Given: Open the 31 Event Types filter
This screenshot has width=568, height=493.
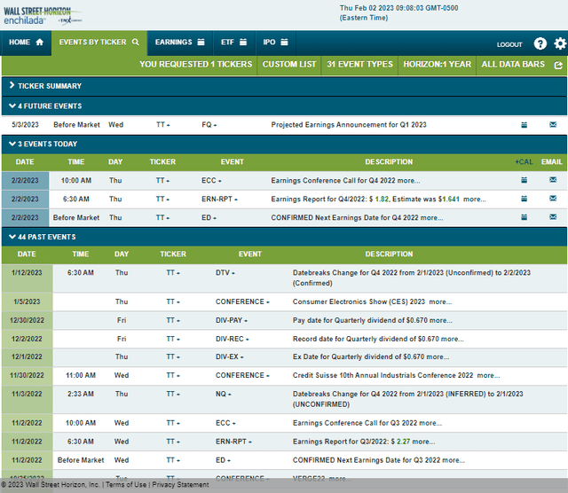Looking at the screenshot, I should [x=359, y=65].
